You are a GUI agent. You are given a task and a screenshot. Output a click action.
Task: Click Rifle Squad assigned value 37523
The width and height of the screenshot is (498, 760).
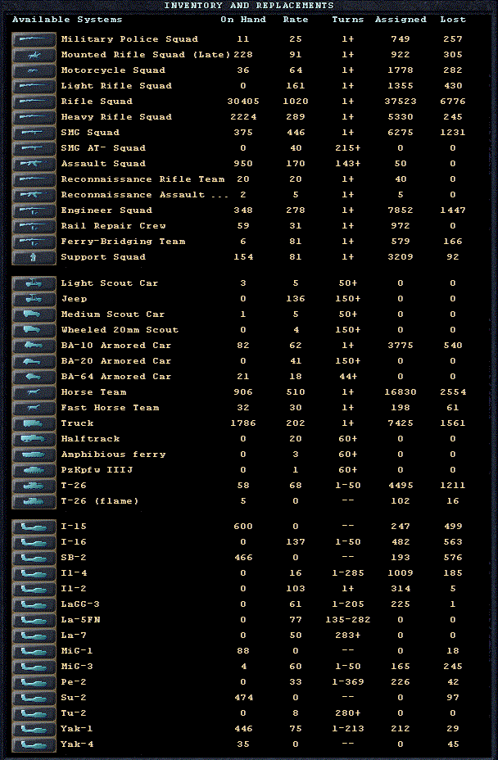click(x=401, y=102)
